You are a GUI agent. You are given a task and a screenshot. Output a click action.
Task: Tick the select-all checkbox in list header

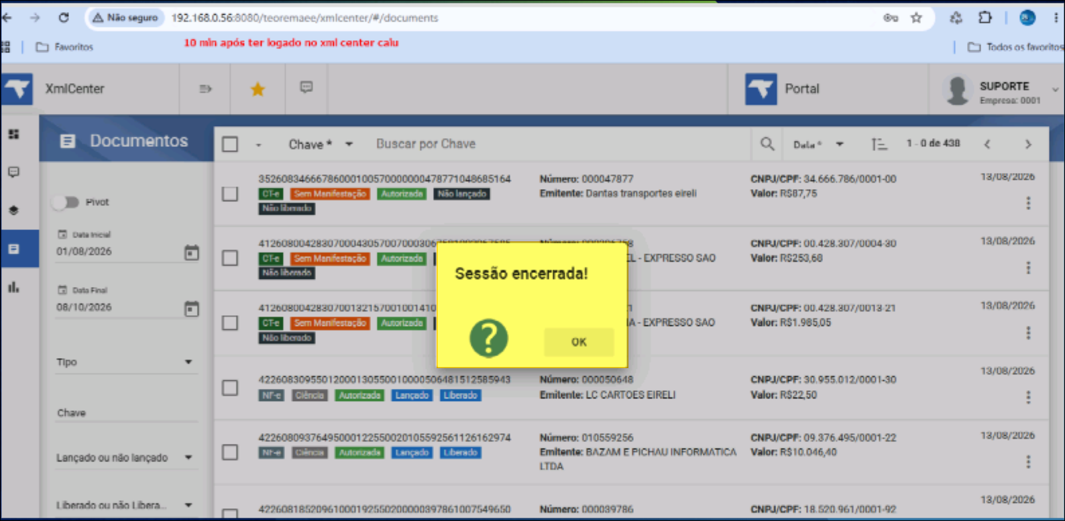[x=230, y=144]
